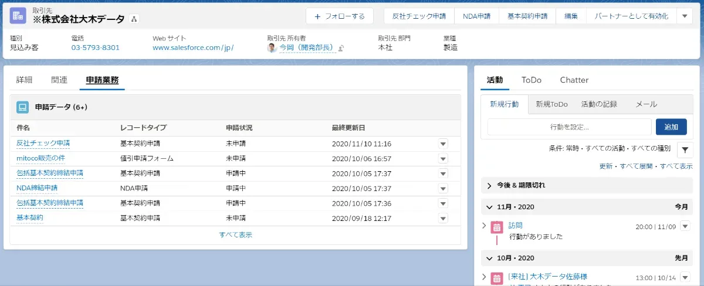The image size is (704, 286).
Task: Select the 申請業務 tab
Action: point(102,80)
